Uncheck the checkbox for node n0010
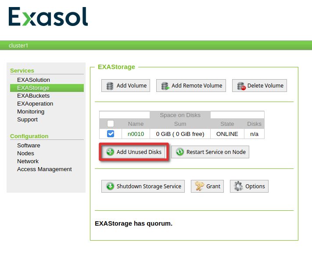 point(111,134)
